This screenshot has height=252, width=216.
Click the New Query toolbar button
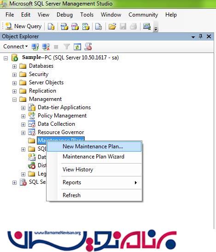coord(23,26)
